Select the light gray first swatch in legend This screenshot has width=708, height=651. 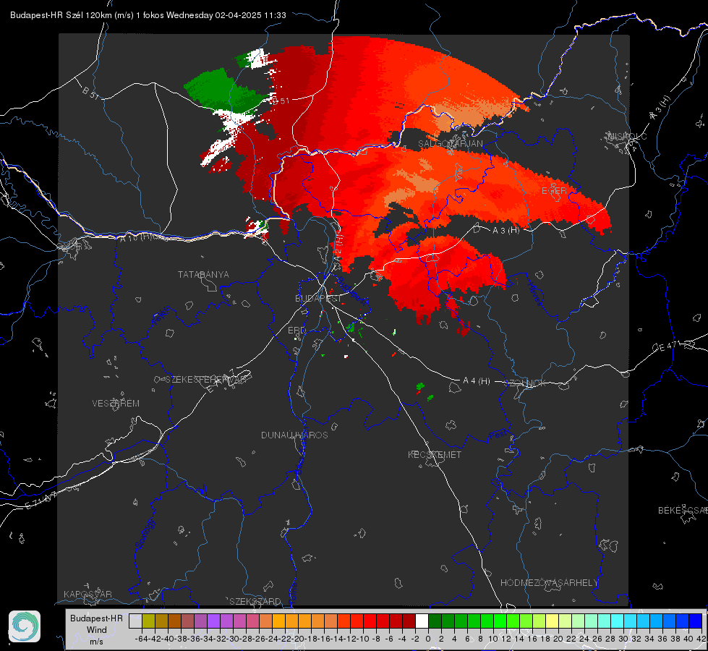pos(135,621)
